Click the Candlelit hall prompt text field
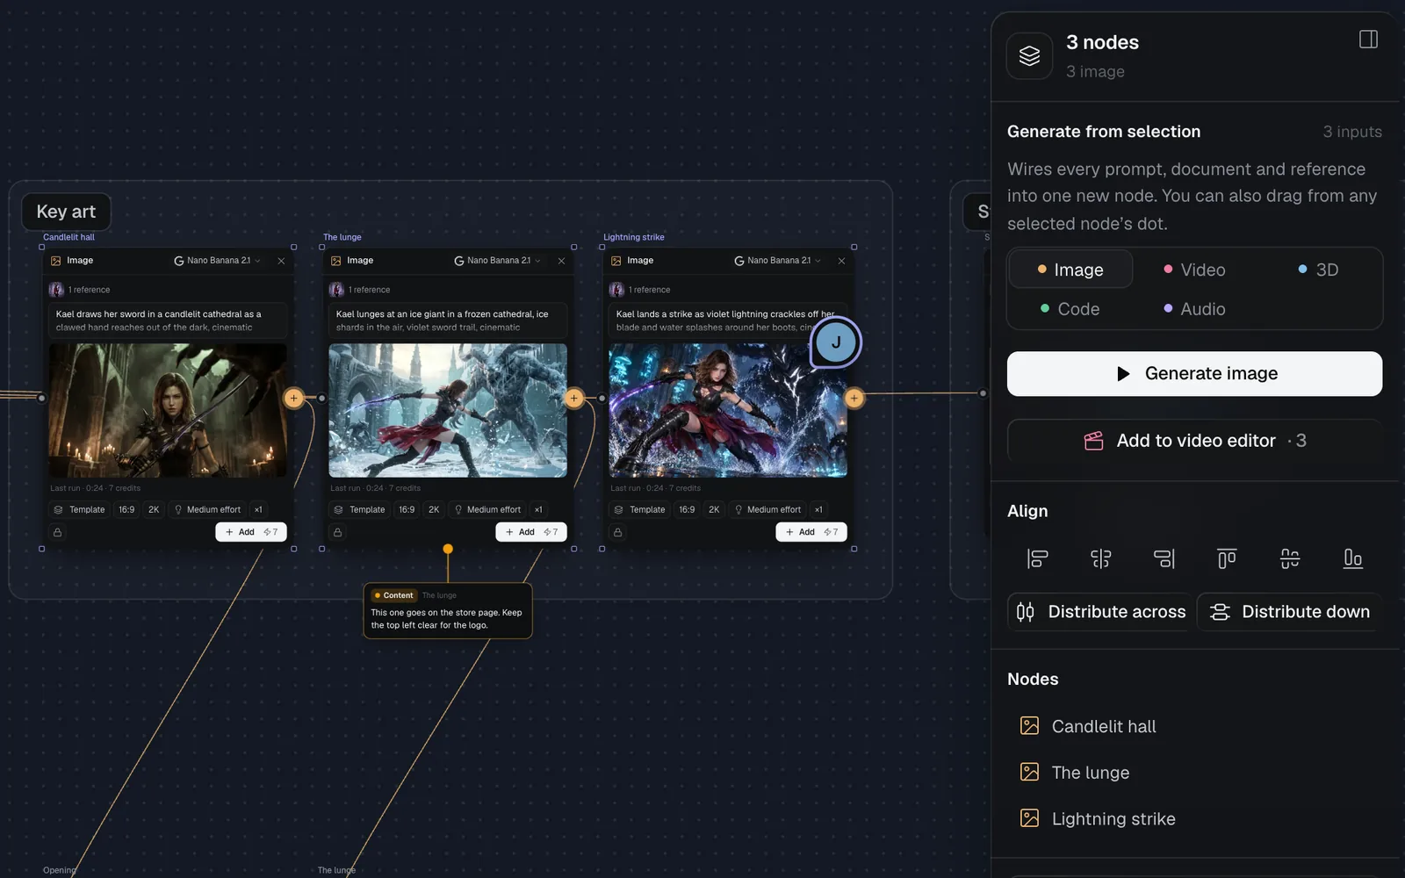The image size is (1405, 878). pyautogui.click(x=168, y=320)
